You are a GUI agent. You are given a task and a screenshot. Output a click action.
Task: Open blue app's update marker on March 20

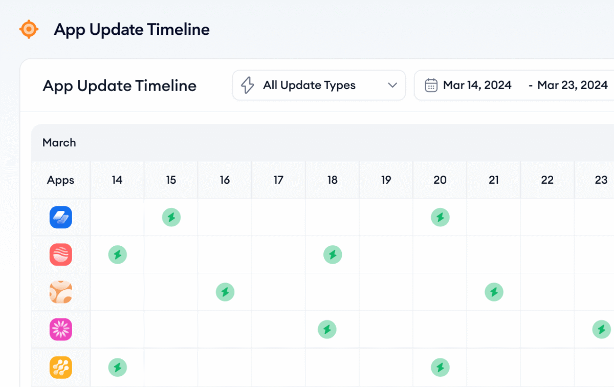pos(440,218)
